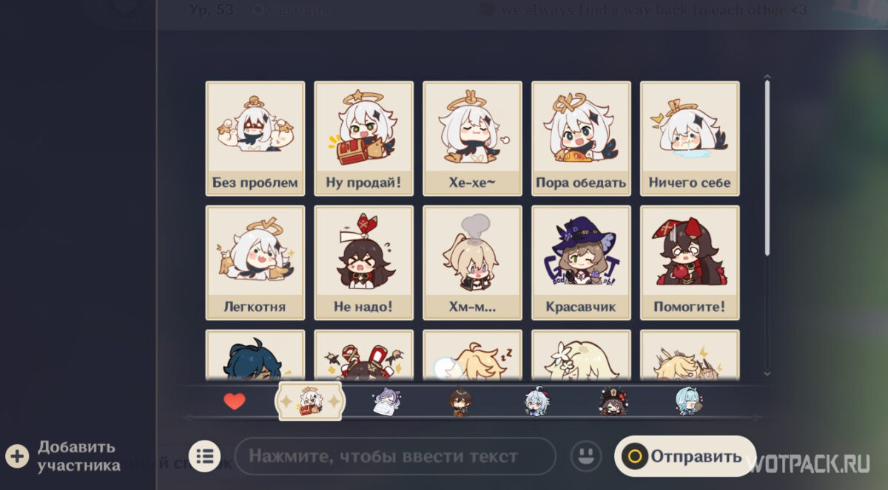Select the 'Ничего себе' sticker
The height and width of the screenshot is (490, 888).
(x=690, y=138)
